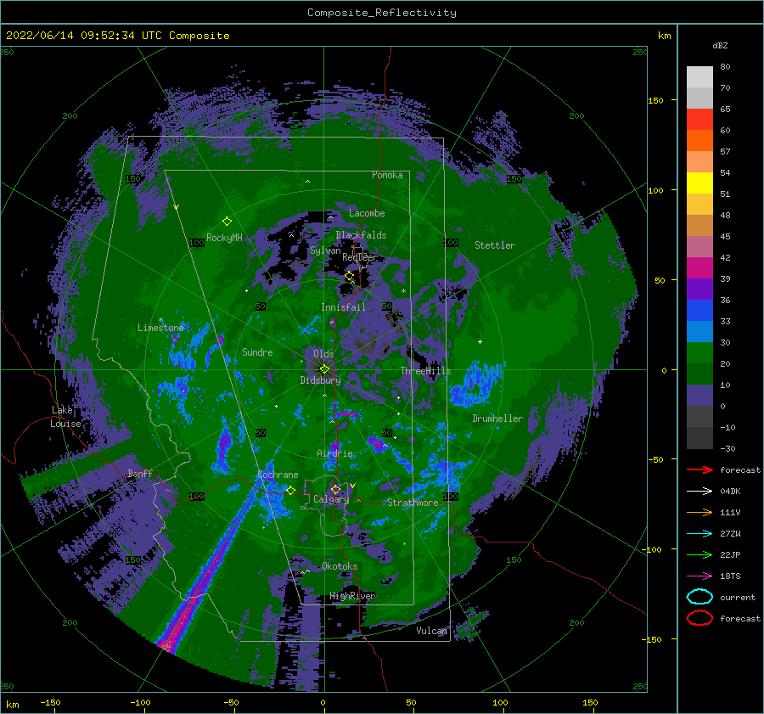Click the Composite_Reflectivity title
The image size is (764, 714).
[x=382, y=13]
